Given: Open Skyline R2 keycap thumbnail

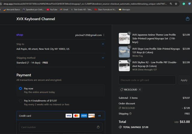Looking at the screenshot, I should point(124,66).
